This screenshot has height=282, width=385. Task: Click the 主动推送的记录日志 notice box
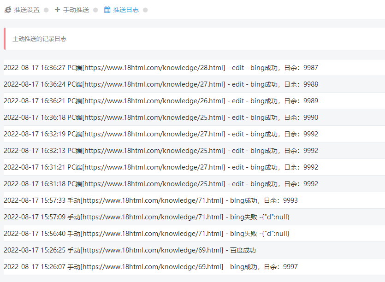194,39
